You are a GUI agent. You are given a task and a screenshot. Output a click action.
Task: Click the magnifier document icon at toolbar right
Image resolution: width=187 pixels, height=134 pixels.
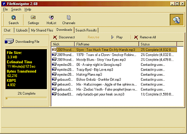coord(176,20)
